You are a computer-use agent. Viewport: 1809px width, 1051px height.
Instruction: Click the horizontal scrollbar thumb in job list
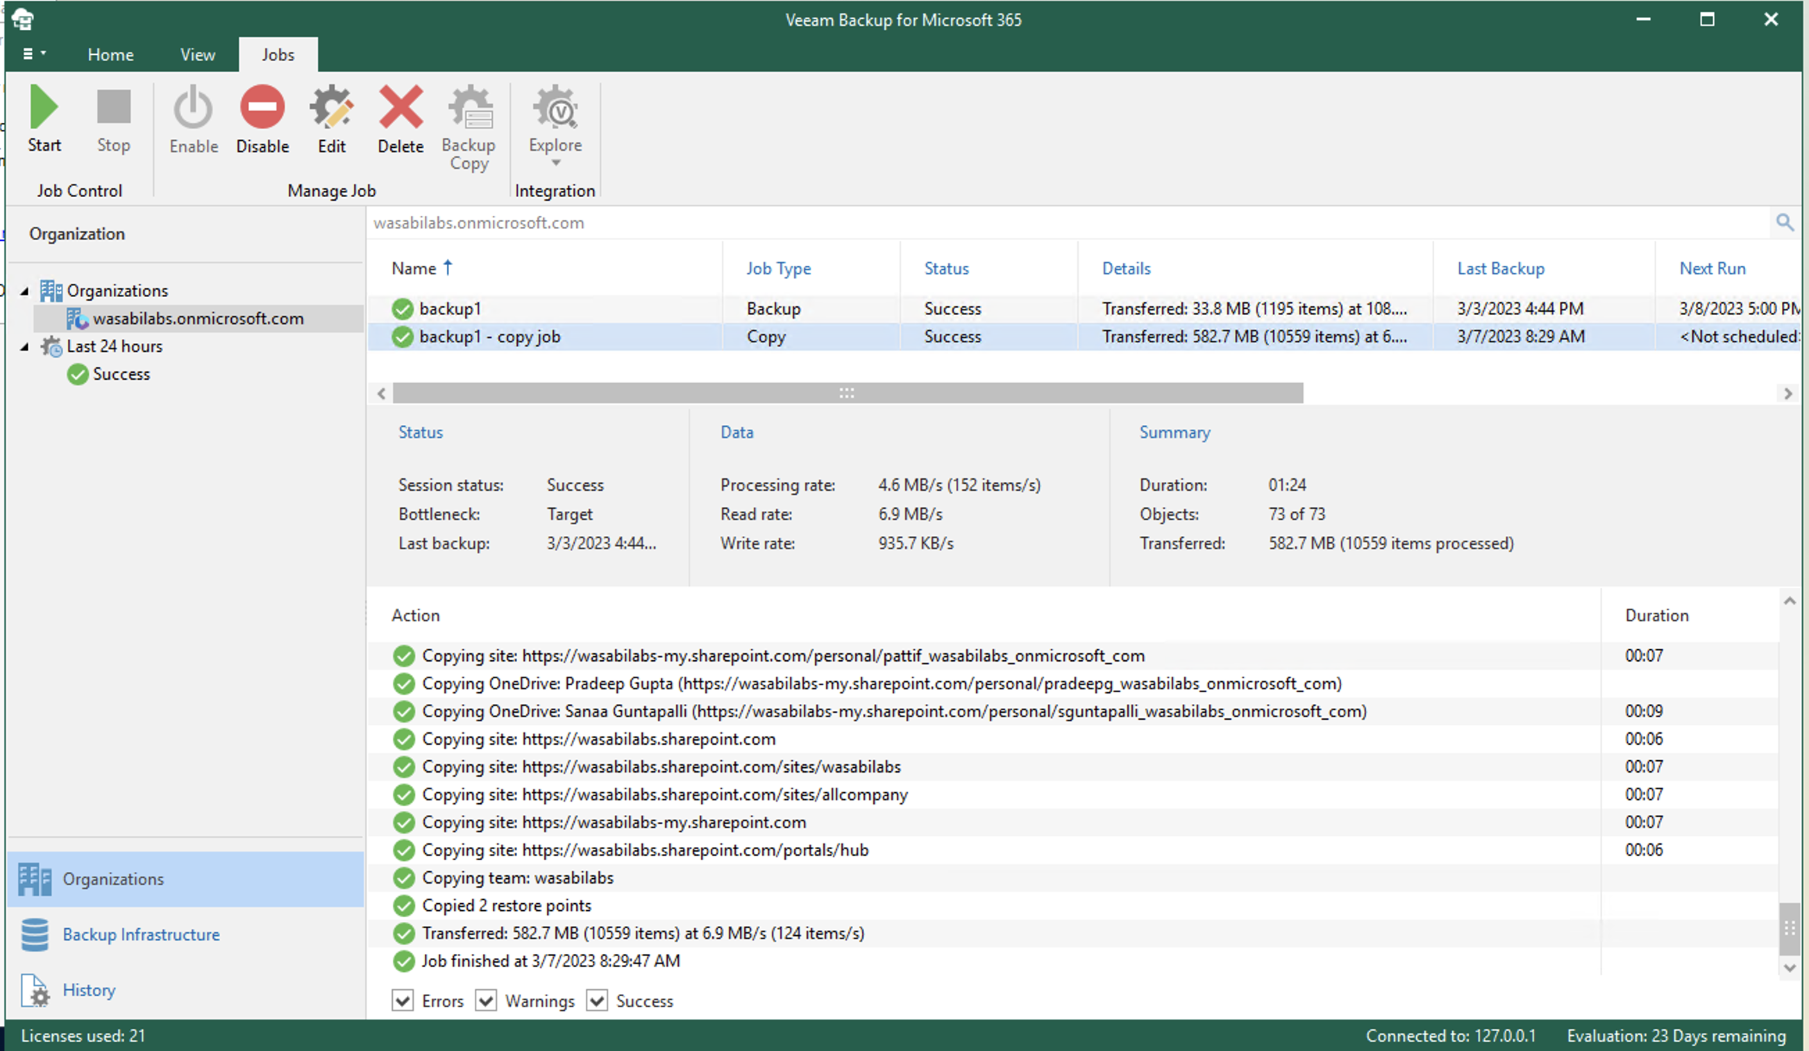pos(848,393)
